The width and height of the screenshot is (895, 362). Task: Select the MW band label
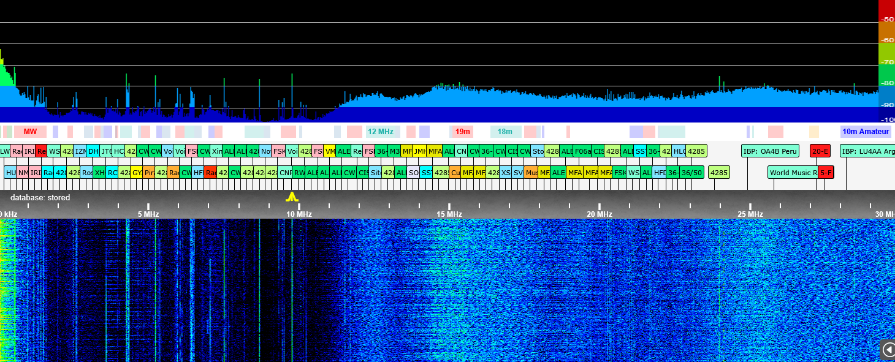coord(30,132)
